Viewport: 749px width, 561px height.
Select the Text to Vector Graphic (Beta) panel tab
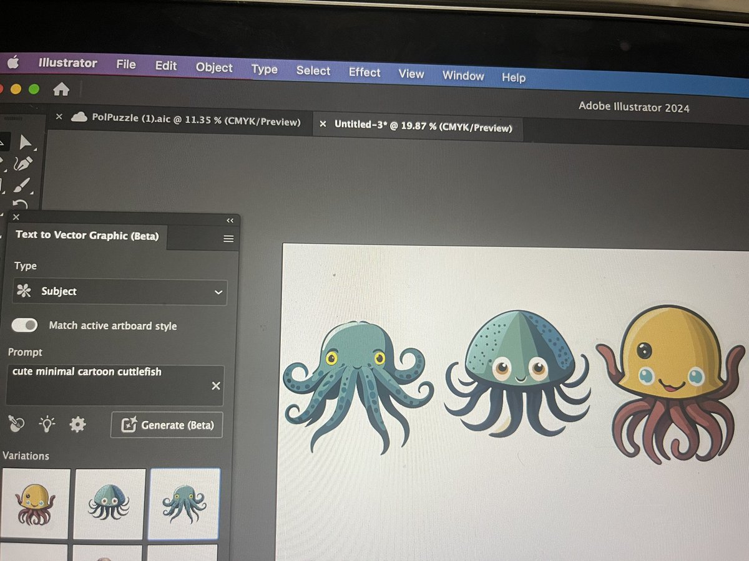pyautogui.click(x=87, y=235)
